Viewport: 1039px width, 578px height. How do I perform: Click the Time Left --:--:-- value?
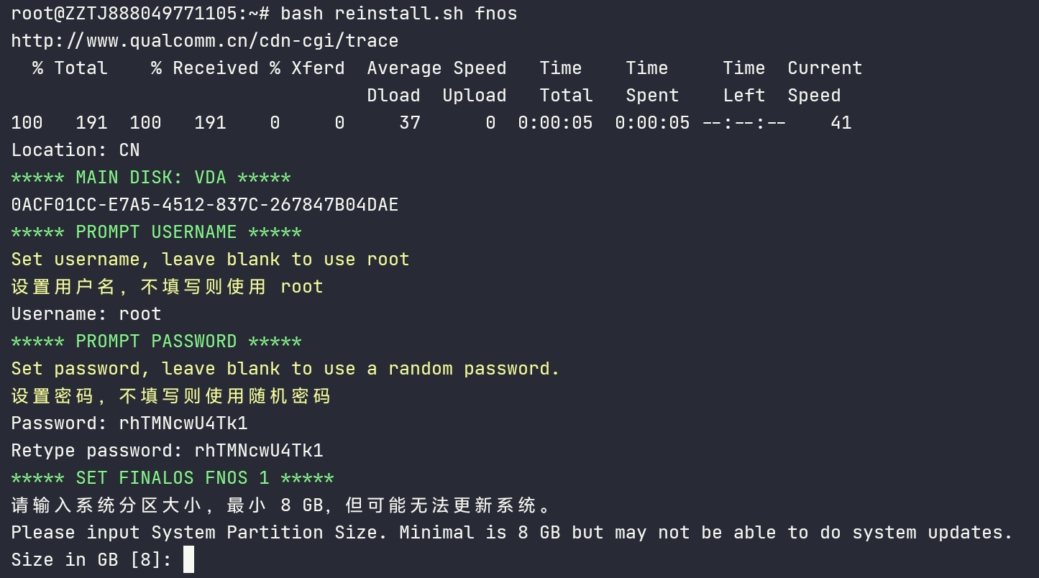coord(744,123)
